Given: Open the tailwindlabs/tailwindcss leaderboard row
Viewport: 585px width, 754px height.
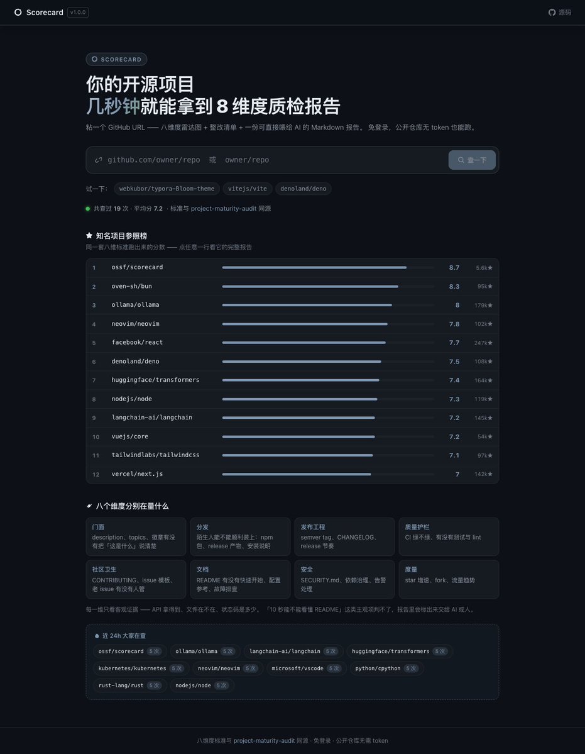Looking at the screenshot, I should click(293, 455).
